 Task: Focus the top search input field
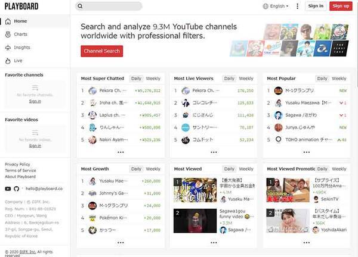coord(109,6)
